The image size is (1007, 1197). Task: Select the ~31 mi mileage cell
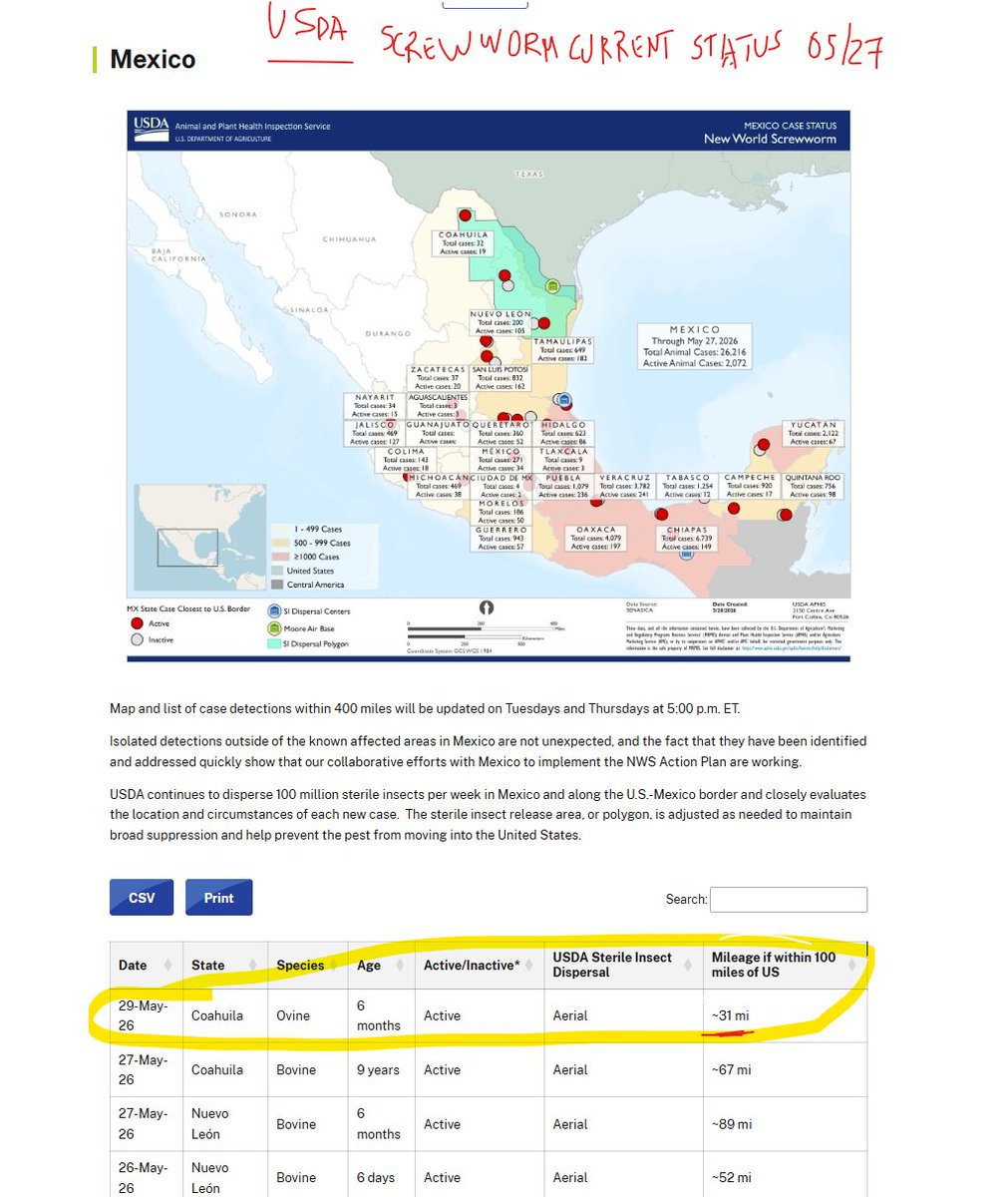coord(785,1015)
